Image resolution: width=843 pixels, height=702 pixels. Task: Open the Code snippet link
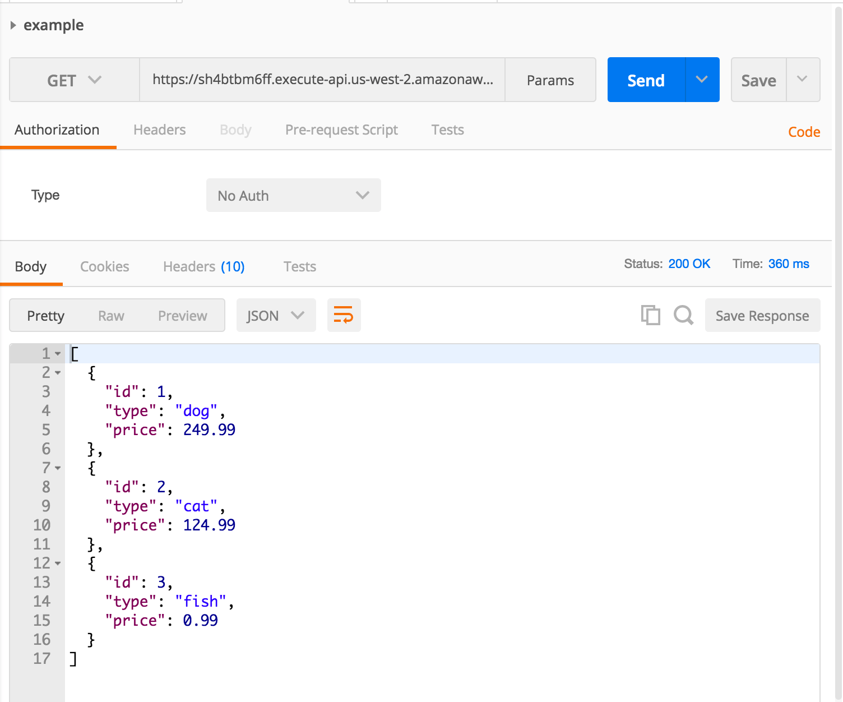click(x=804, y=132)
